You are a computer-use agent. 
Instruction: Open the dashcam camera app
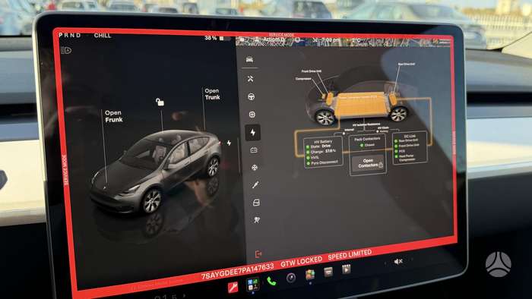291,278
